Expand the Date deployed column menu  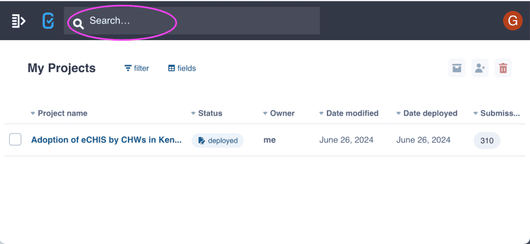(x=399, y=113)
